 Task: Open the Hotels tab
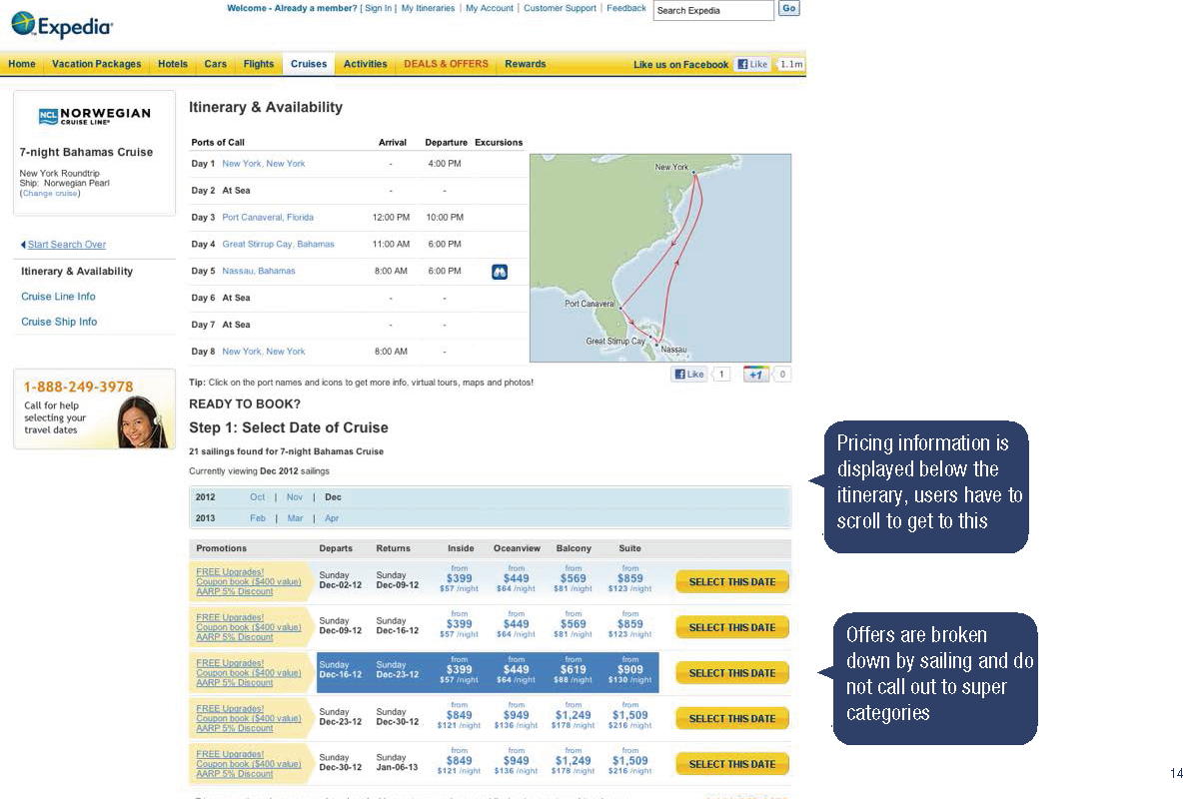[173, 64]
